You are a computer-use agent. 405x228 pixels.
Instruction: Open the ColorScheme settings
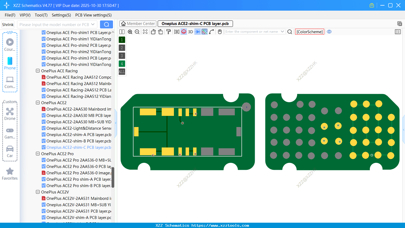click(310, 32)
